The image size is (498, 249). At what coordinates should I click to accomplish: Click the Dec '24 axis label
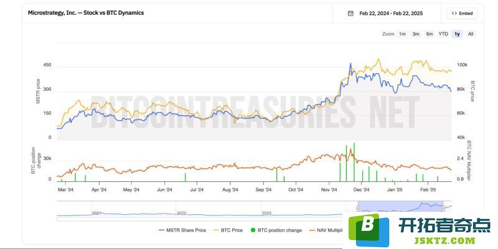(362, 190)
